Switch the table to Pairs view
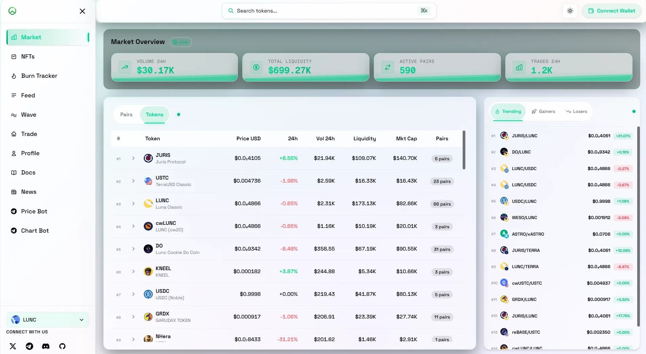646x354 pixels. coord(126,115)
